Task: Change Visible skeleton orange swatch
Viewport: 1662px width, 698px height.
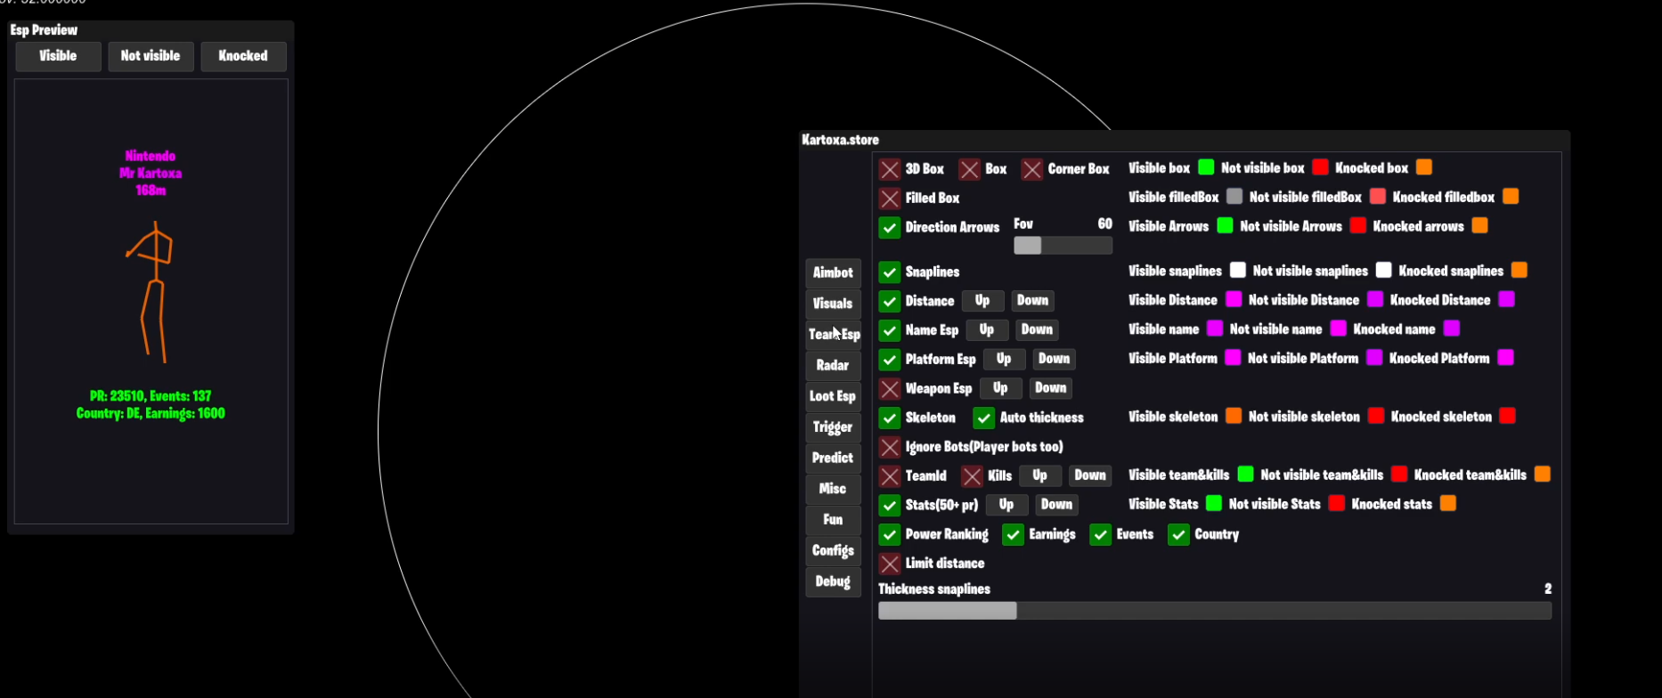Action: (x=1234, y=416)
